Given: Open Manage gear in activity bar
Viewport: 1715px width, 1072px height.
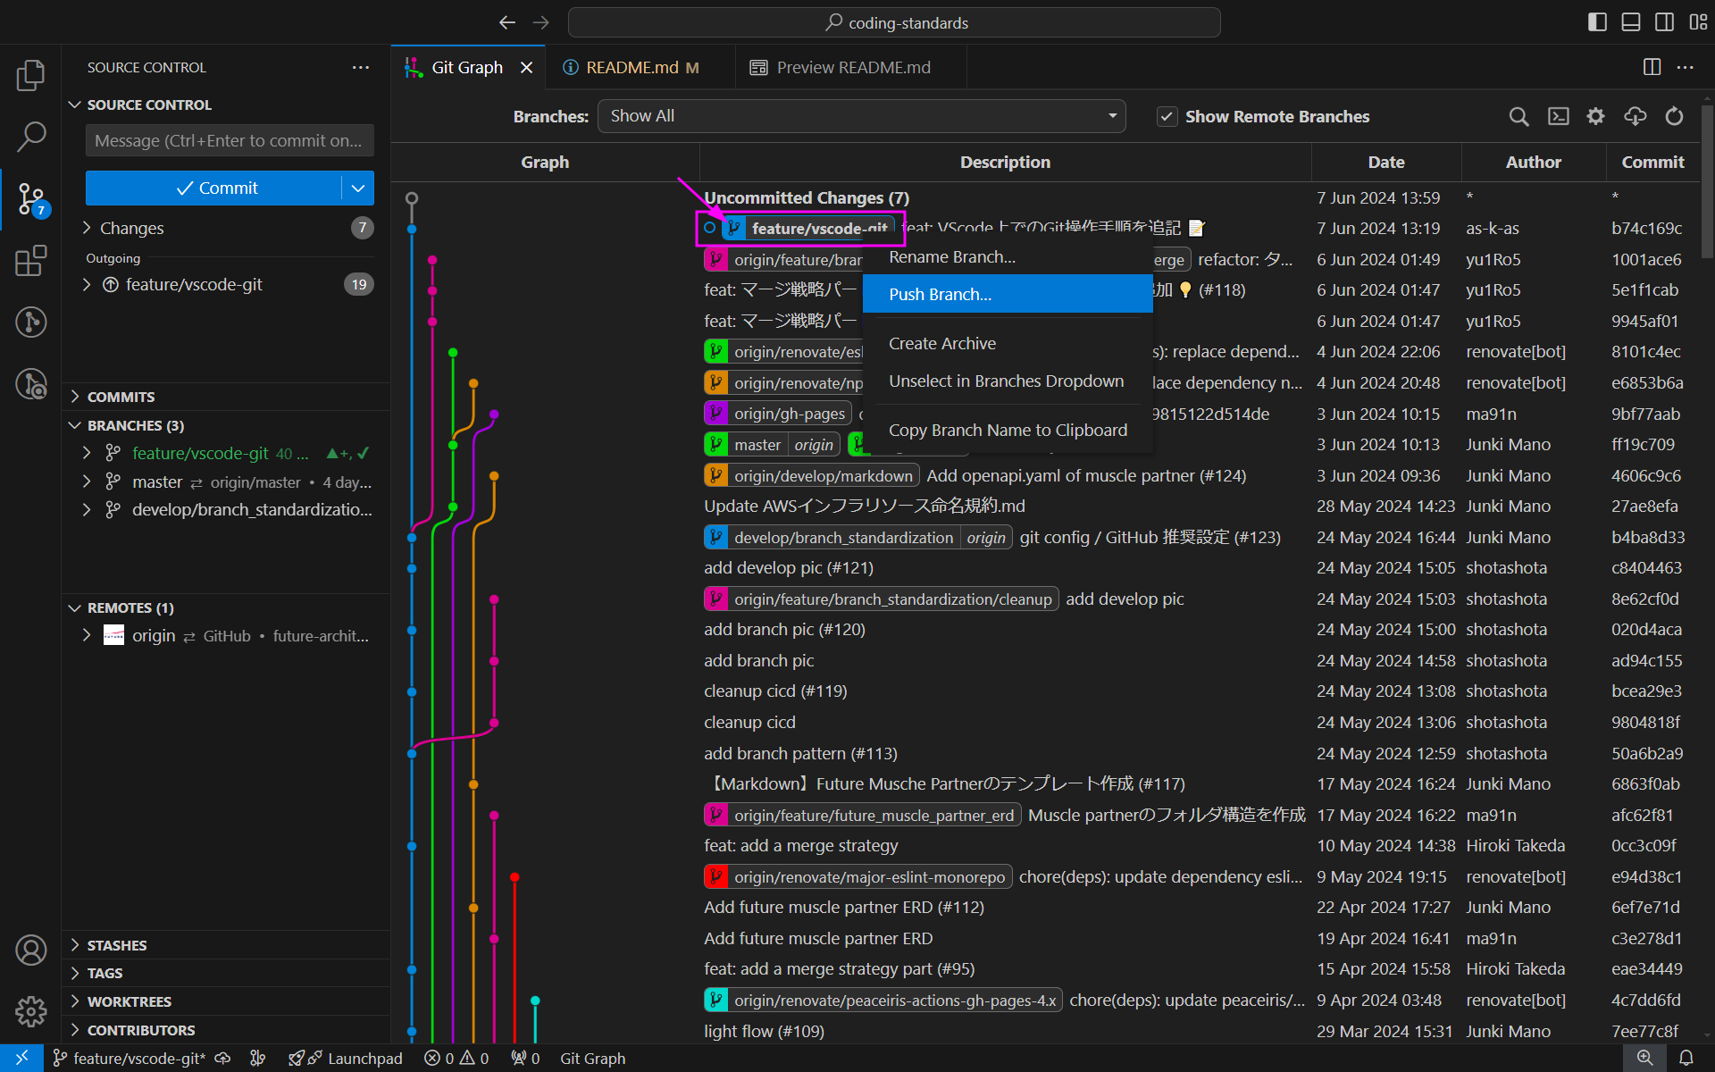Looking at the screenshot, I should tap(30, 1011).
